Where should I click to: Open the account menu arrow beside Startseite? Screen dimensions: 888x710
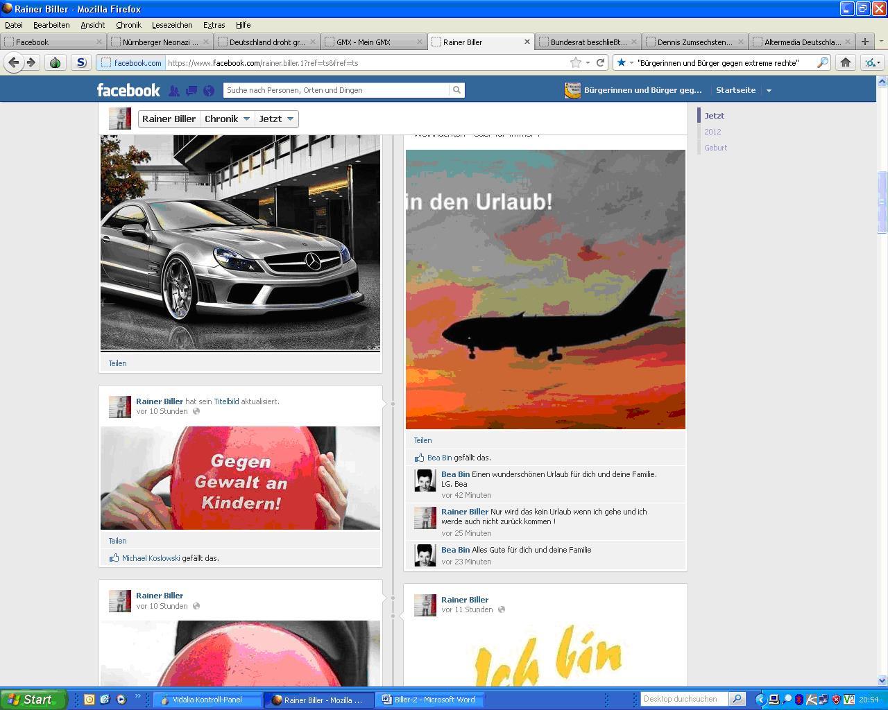pos(769,90)
